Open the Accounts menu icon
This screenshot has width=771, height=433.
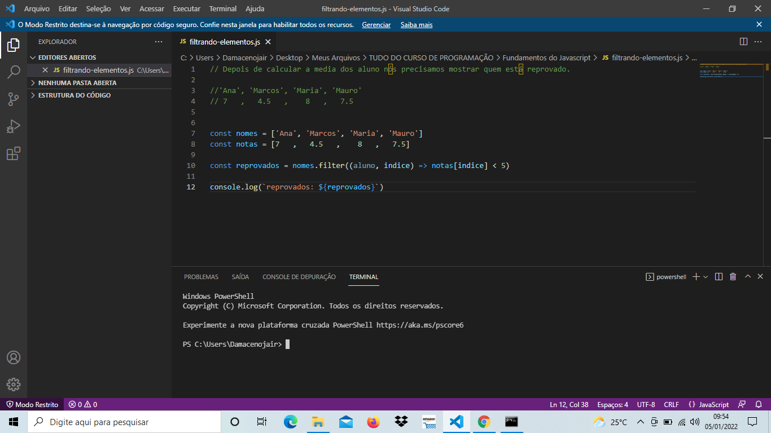14,357
